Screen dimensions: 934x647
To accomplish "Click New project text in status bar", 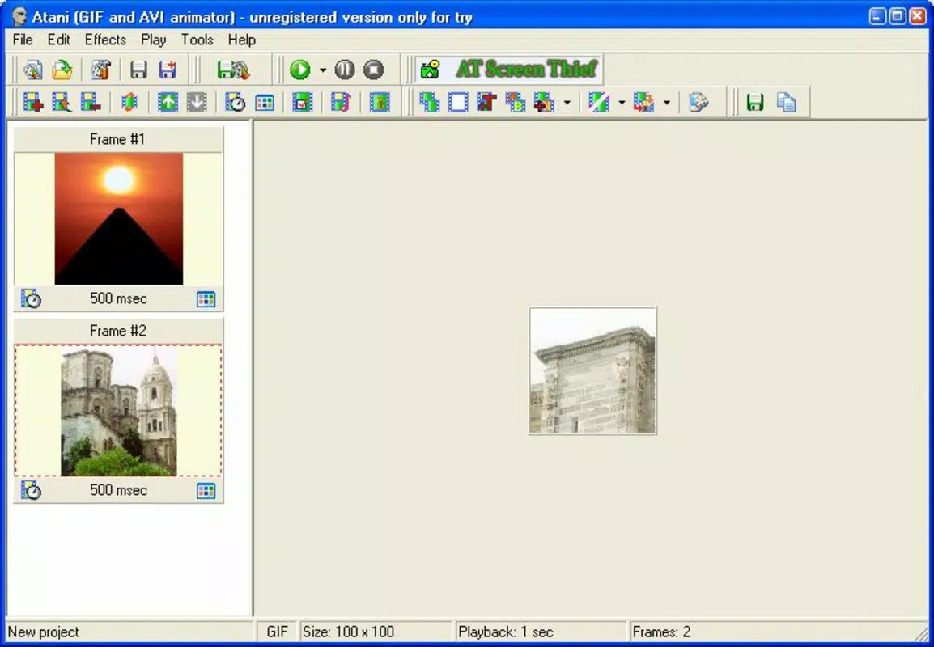I will pos(43,632).
